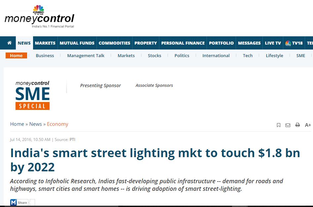This screenshot has width=313, height=207.
Task: Click News in the breadcrumb
Action: [x=36, y=124]
